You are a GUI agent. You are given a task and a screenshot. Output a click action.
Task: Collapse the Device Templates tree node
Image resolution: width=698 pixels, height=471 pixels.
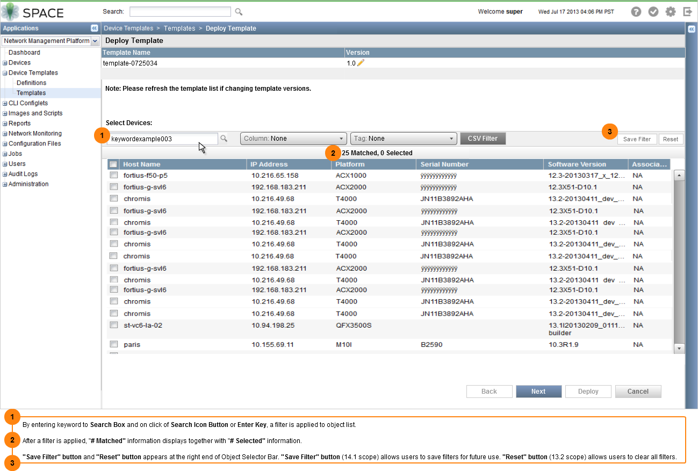[x=5, y=73]
